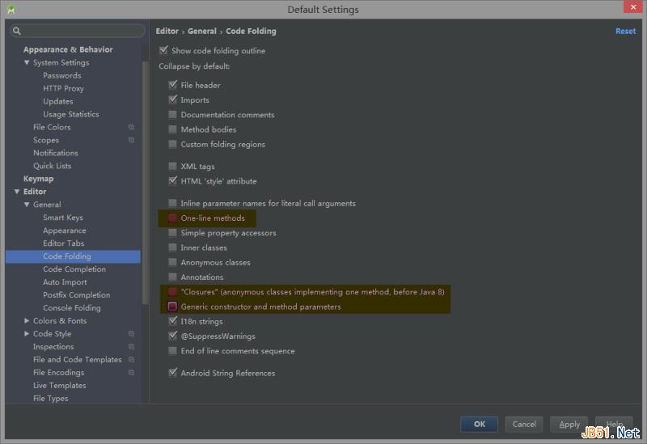Collapse the System Settings tree node

[x=27, y=62]
